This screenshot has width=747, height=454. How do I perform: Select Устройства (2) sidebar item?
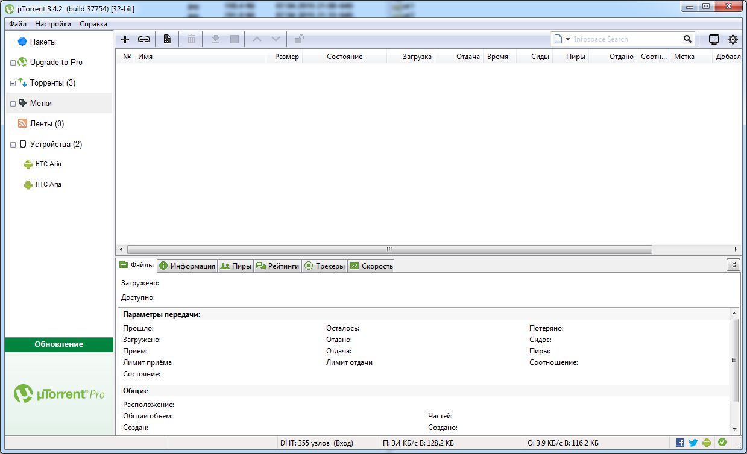point(59,144)
